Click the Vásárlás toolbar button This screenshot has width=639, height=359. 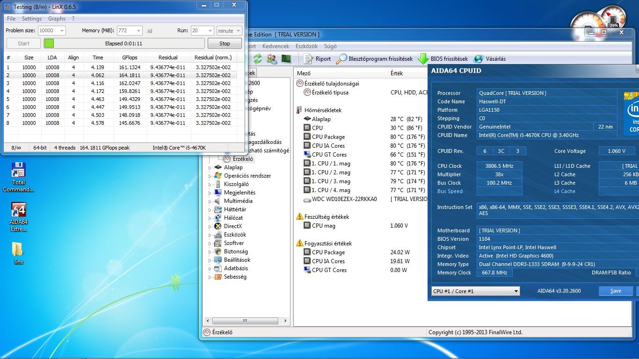point(490,59)
